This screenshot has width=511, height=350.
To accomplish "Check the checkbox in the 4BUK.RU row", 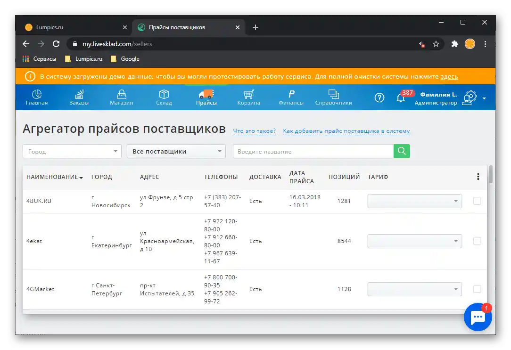I will 477,201.
